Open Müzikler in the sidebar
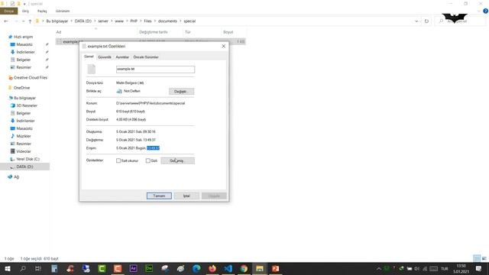This screenshot has height=275, width=489. pos(24,136)
